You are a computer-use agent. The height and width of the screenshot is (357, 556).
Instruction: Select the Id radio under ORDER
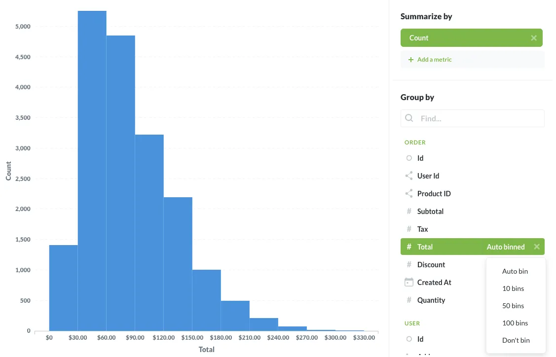tap(408, 158)
